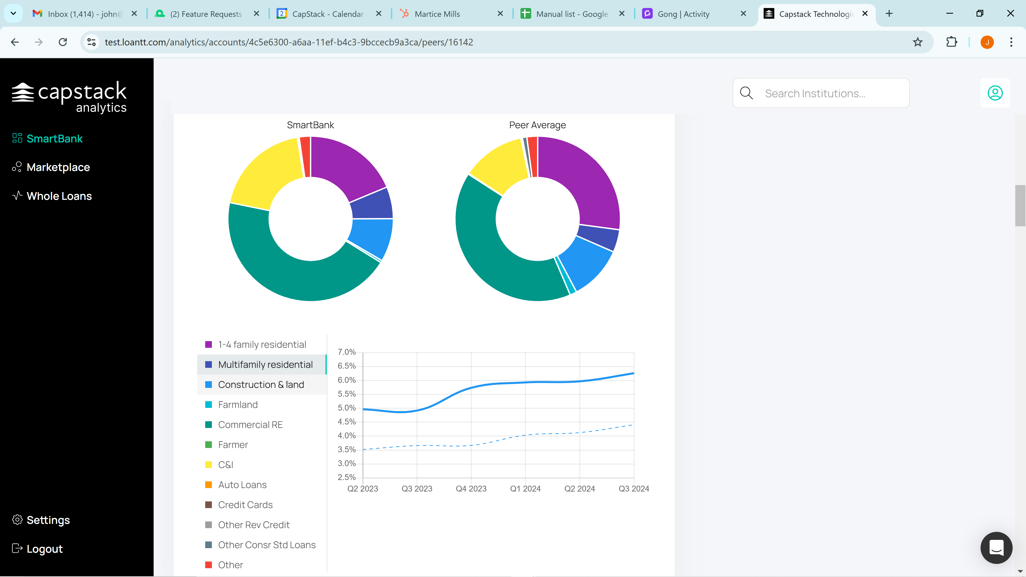1026x577 pixels.
Task: Click the Logout icon in sidebar
Action: coord(17,548)
